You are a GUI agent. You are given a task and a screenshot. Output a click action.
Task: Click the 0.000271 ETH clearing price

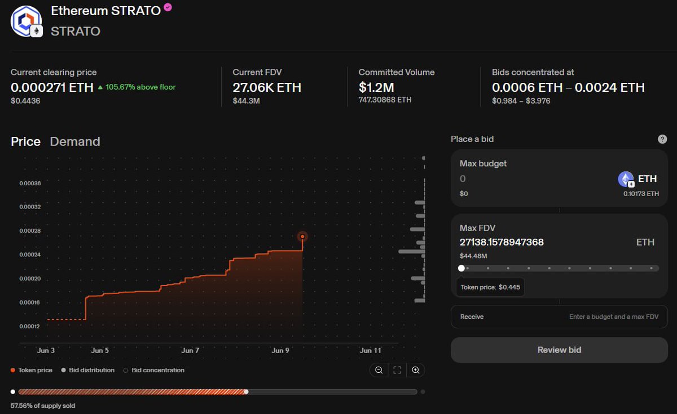(x=52, y=87)
